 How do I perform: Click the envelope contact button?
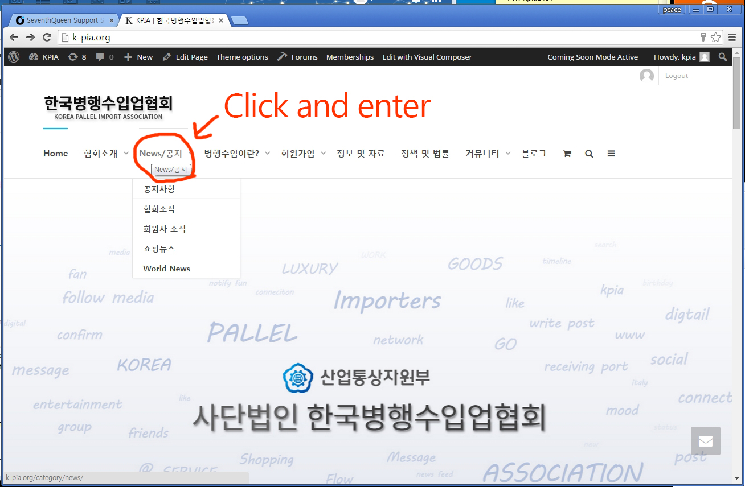tap(705, 441)
